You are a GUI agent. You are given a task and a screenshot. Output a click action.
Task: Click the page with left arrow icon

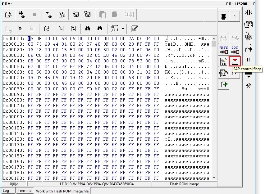(47, 29)
